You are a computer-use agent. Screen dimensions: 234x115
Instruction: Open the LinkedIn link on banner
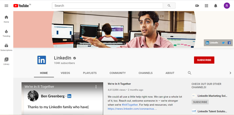point(212,43)
